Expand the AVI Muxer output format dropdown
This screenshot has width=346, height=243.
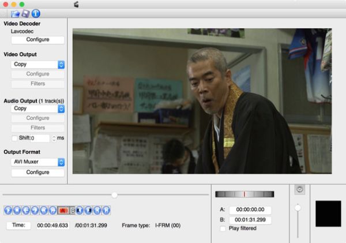(x=37, y=162)
